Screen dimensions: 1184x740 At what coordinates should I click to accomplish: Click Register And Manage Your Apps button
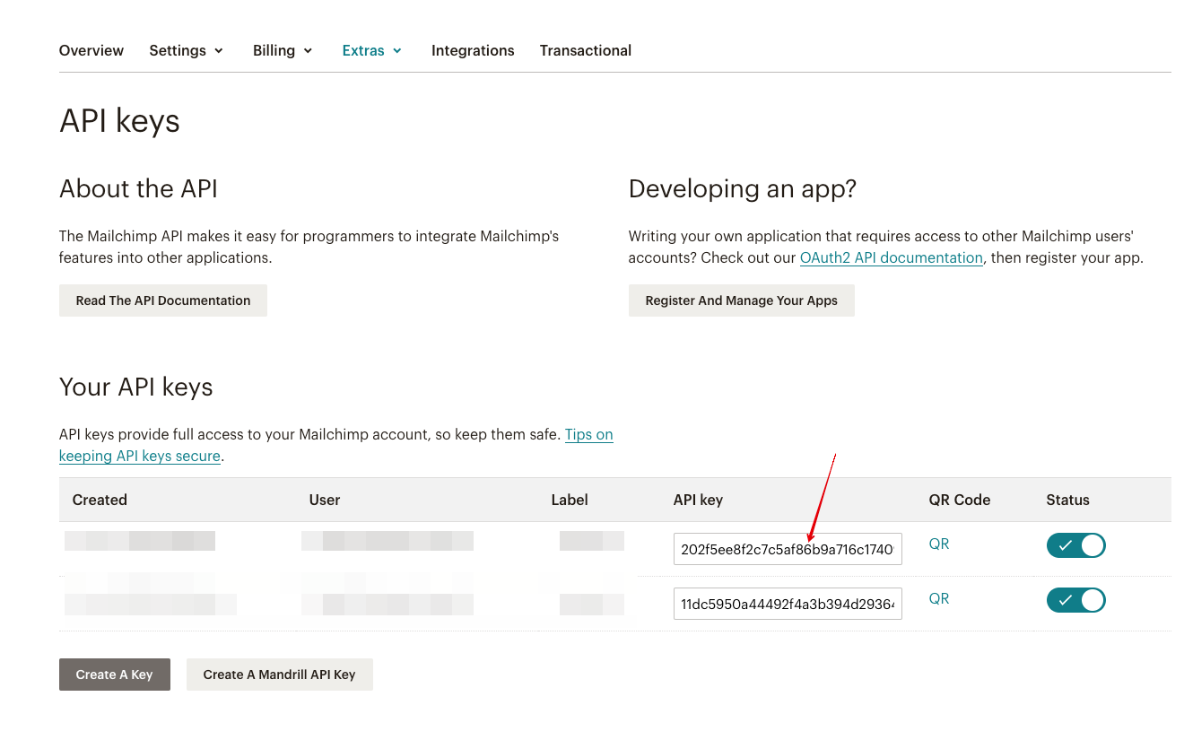tap(742, 300)
